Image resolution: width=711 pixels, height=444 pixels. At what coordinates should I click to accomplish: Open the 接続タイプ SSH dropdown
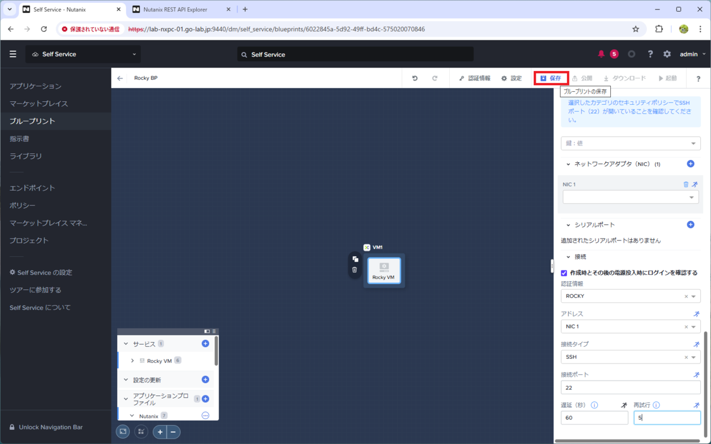click(630, 357)
